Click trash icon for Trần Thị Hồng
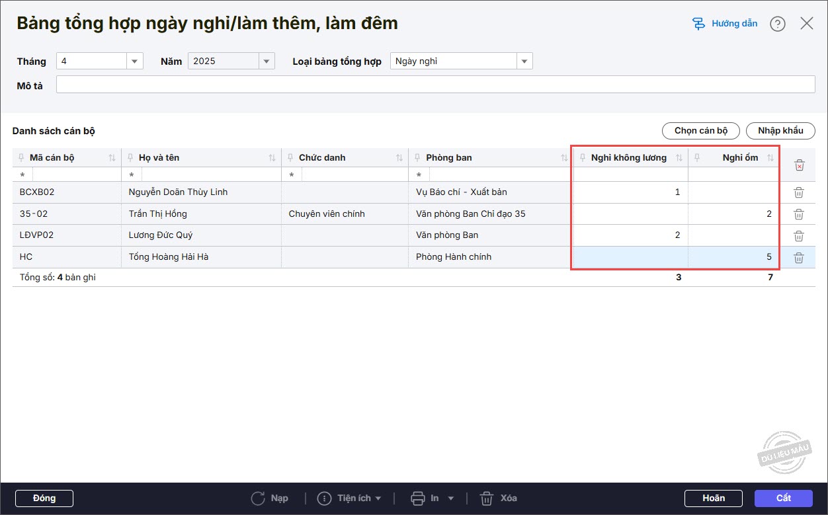Viewport: 828px width, 515px height. (798, 214)
